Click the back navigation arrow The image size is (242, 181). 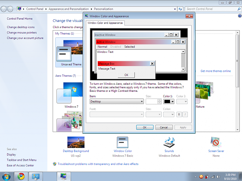point(4,9)
